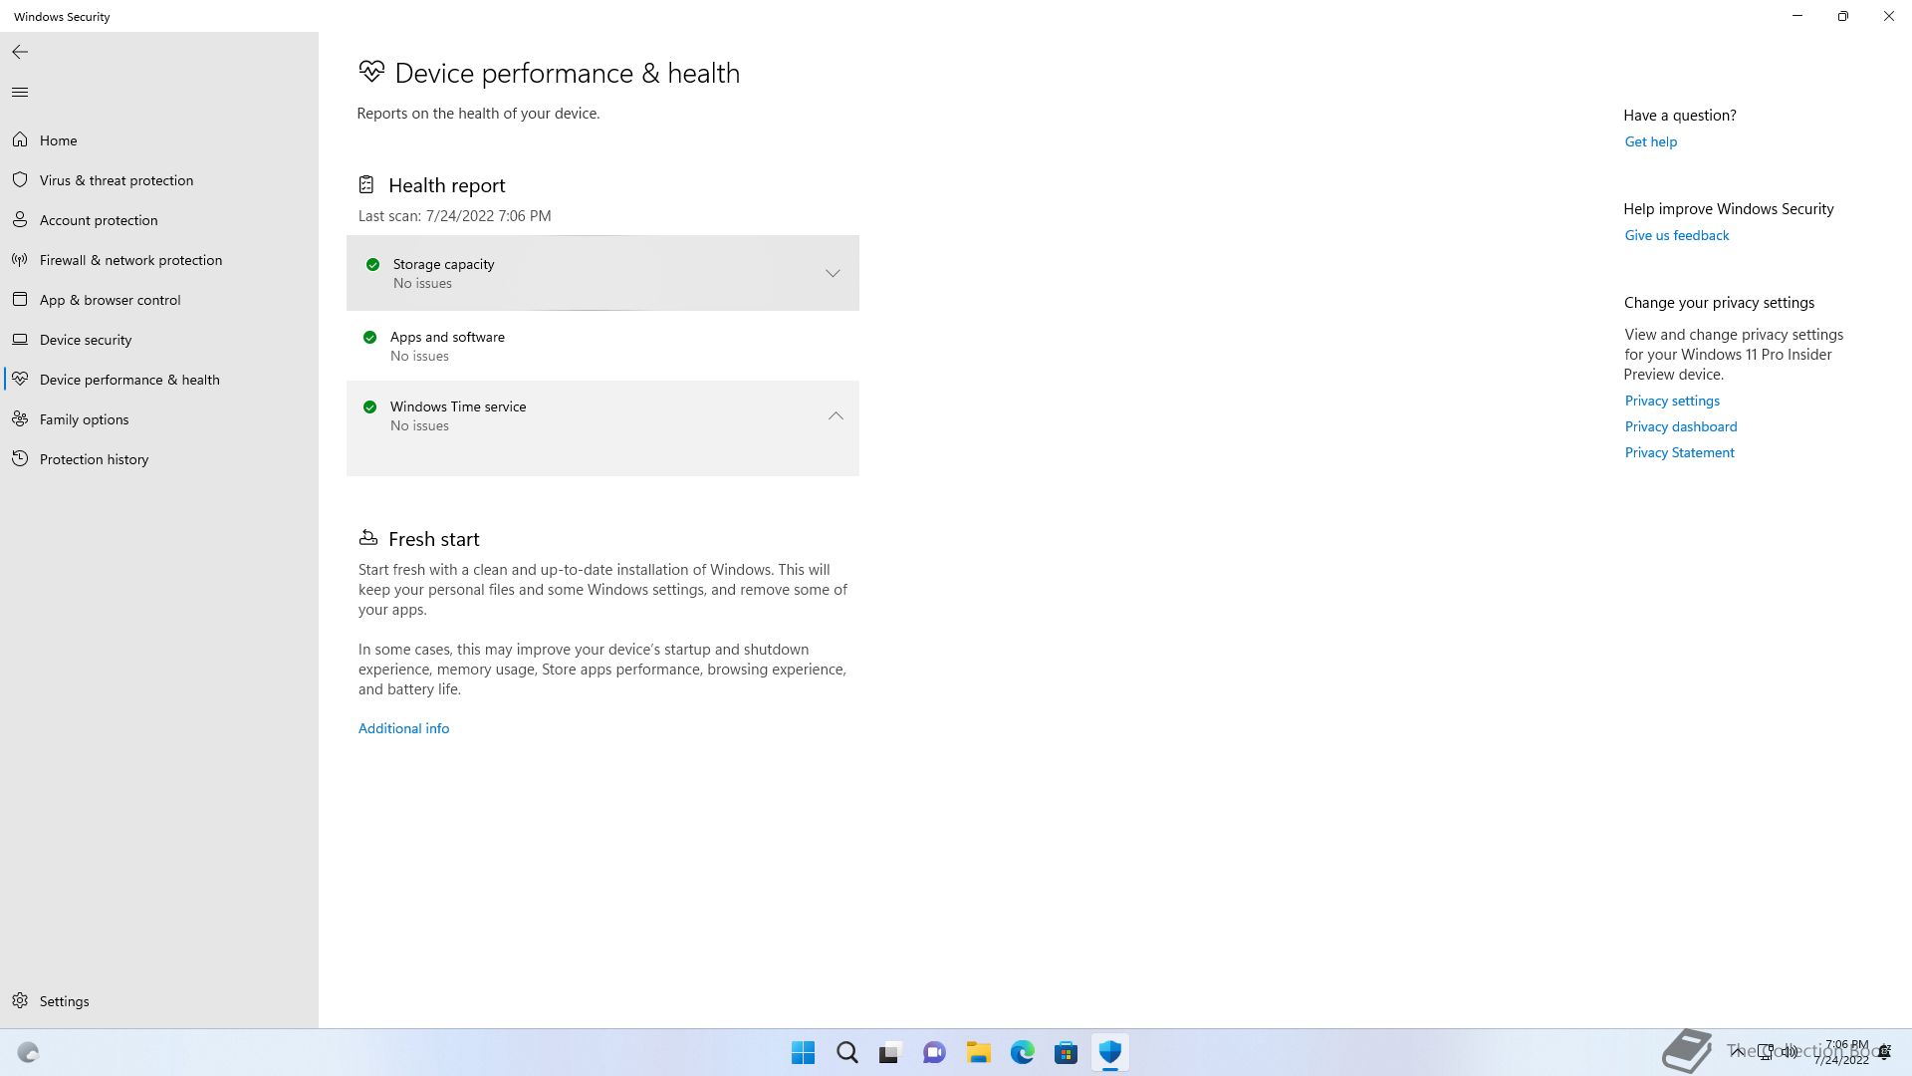Click the Settings gear icon
Image resolution: width=1912 pixels, height=1076 pixels.
[x=20, y=1001]
